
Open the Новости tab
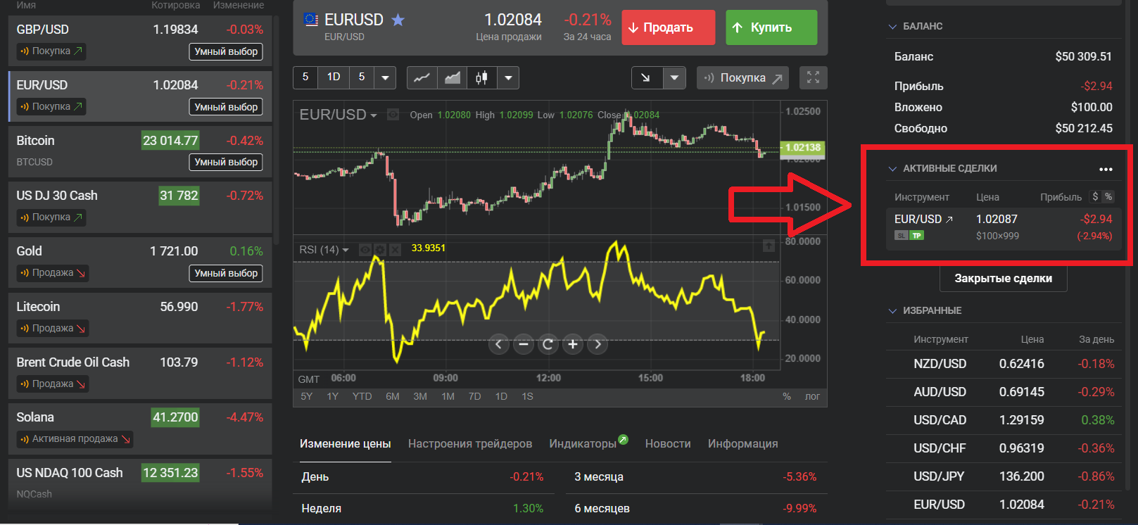click(667, 443)
